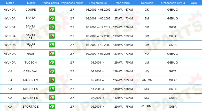
Task: Click fuel icon in CARNIVAL row
Action: coord(52,71)
